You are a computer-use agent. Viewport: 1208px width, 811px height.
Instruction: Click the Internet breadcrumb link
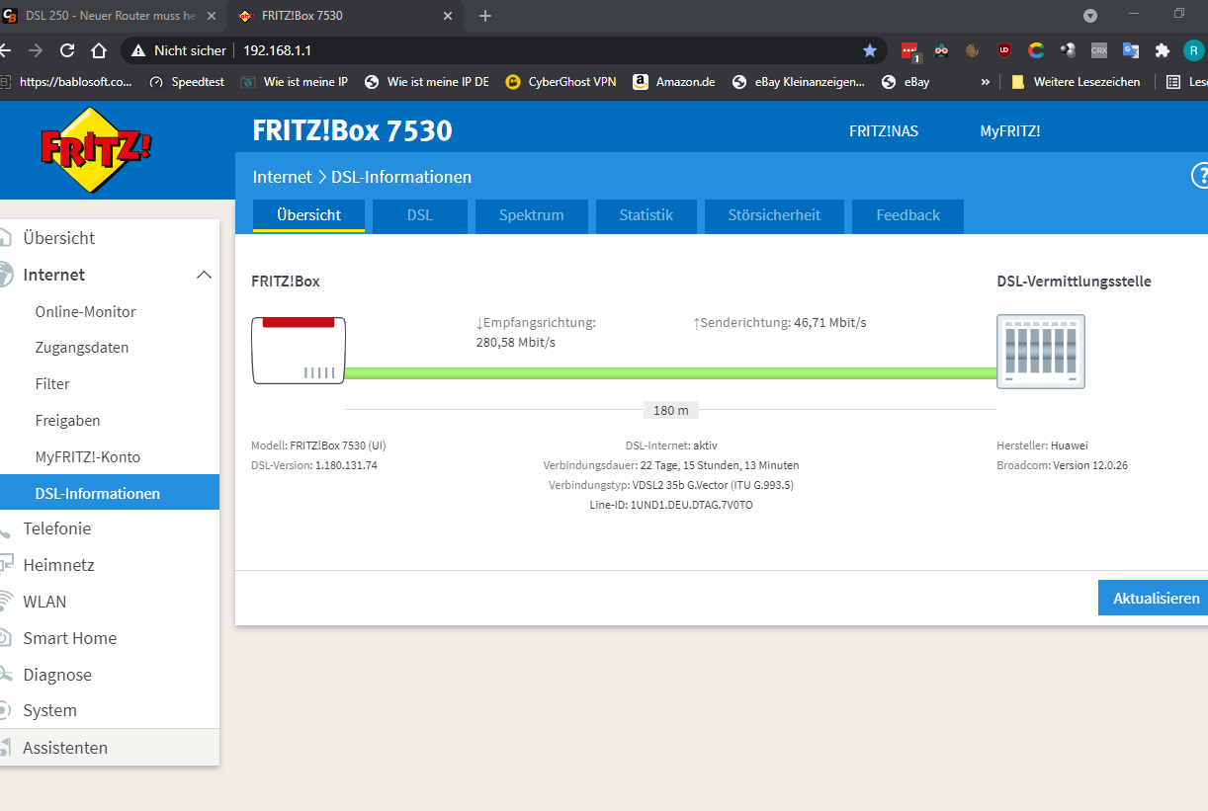coord(282,177)
